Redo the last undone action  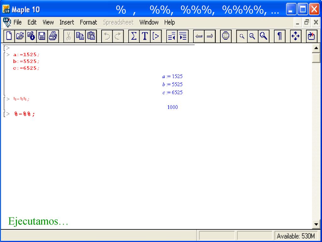click(x=118, y=36)
